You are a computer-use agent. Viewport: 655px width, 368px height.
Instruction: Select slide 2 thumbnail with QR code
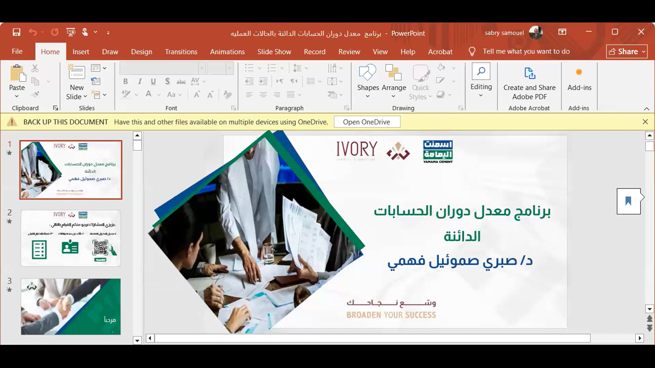[x=71, y=238]
